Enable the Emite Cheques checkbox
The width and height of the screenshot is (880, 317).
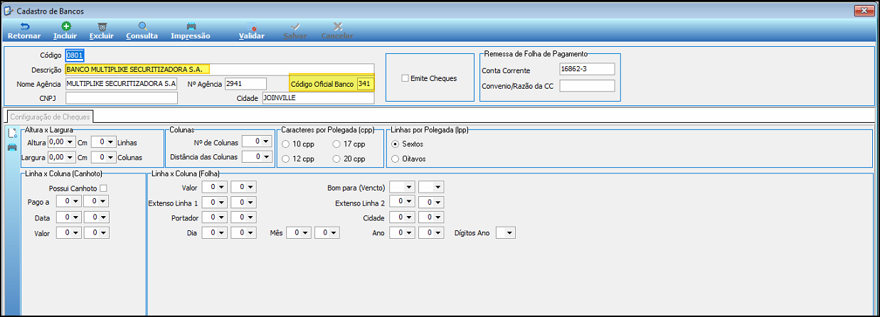[x=405, y=78]
